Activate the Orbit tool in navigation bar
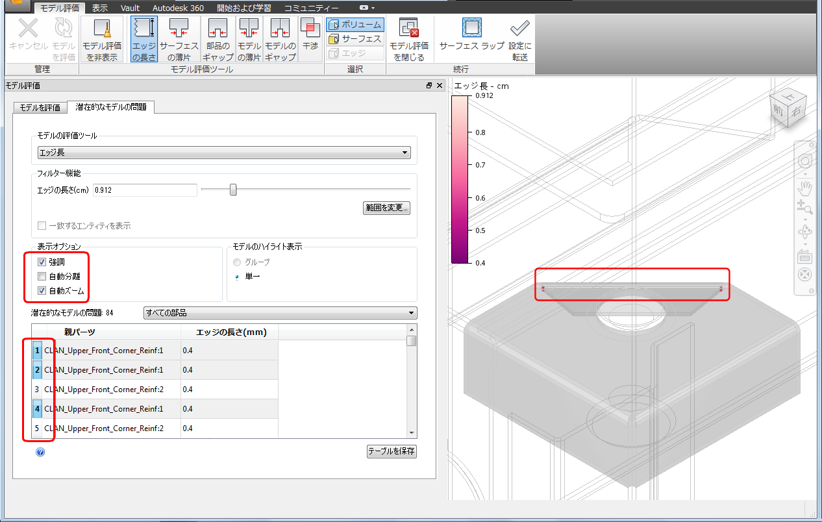Image resolution: width=822 pixels, height=522 pixels. [x=804, y=232]
